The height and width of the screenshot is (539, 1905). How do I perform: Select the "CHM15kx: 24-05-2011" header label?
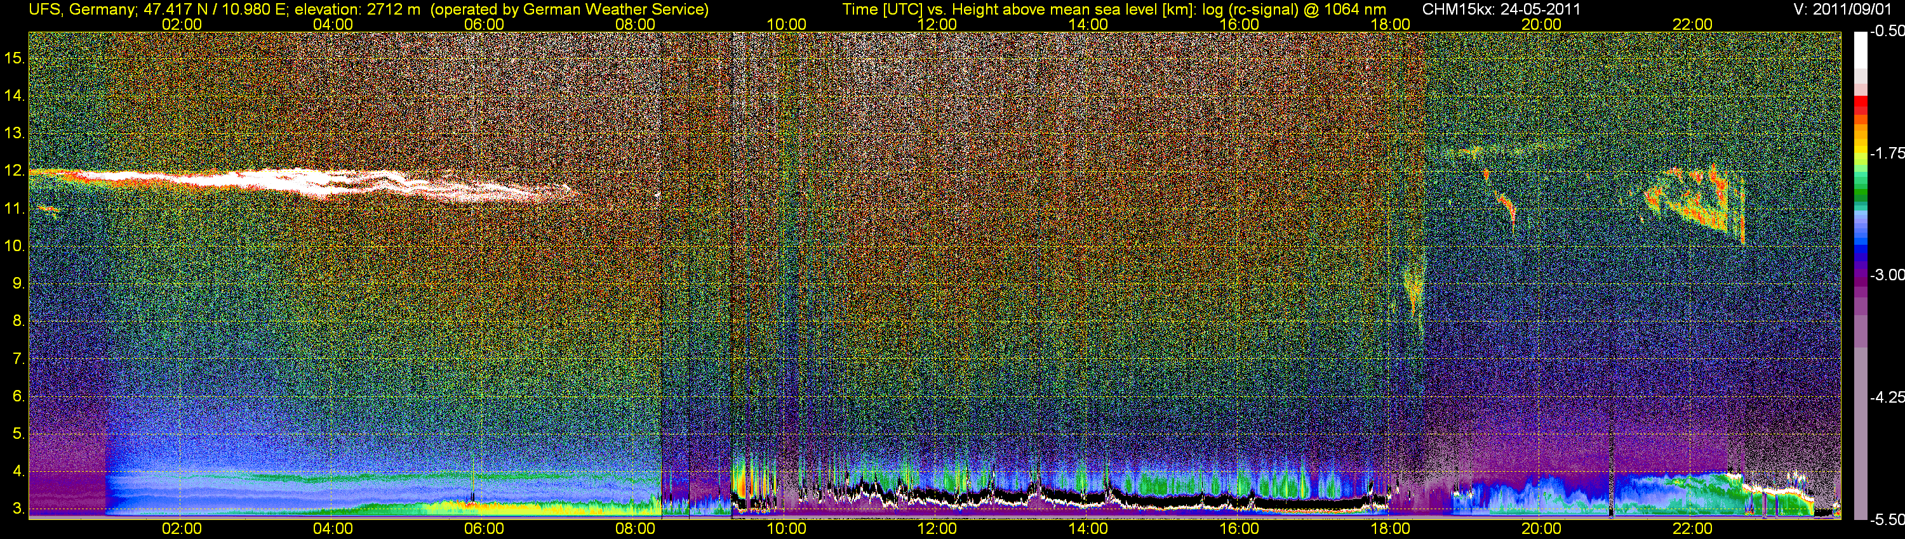(x=1501, y=9)
